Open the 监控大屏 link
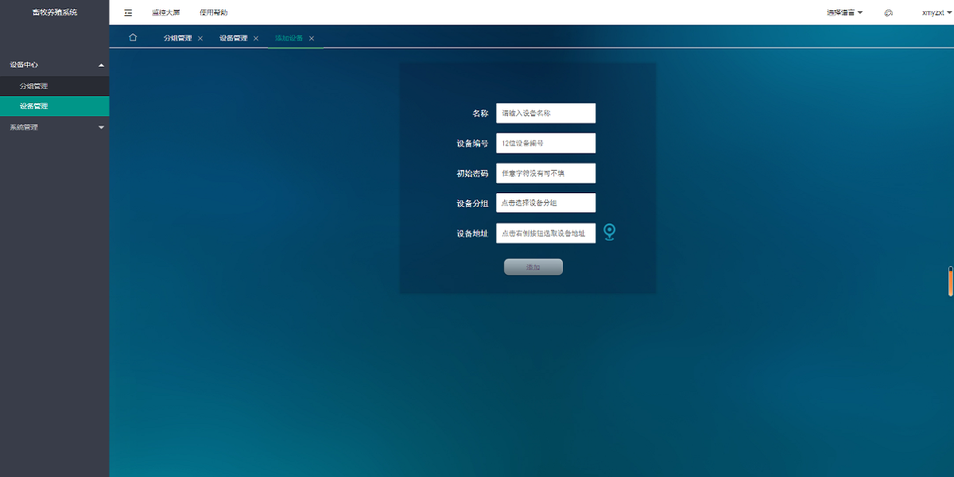The width and height of the screenshot is (954, 477). 166,13
